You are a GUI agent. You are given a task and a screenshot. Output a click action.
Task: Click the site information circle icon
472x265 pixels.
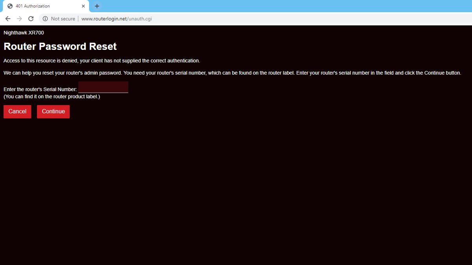coord(45,18)
